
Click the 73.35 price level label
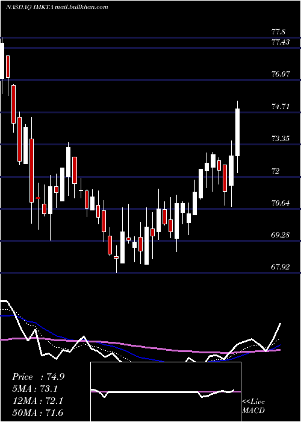(281, 139)
